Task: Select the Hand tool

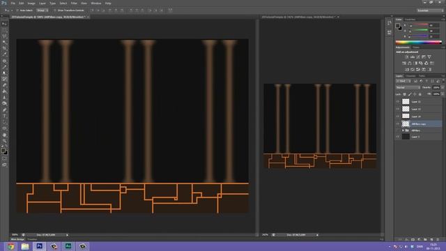Action: [4, 135]
